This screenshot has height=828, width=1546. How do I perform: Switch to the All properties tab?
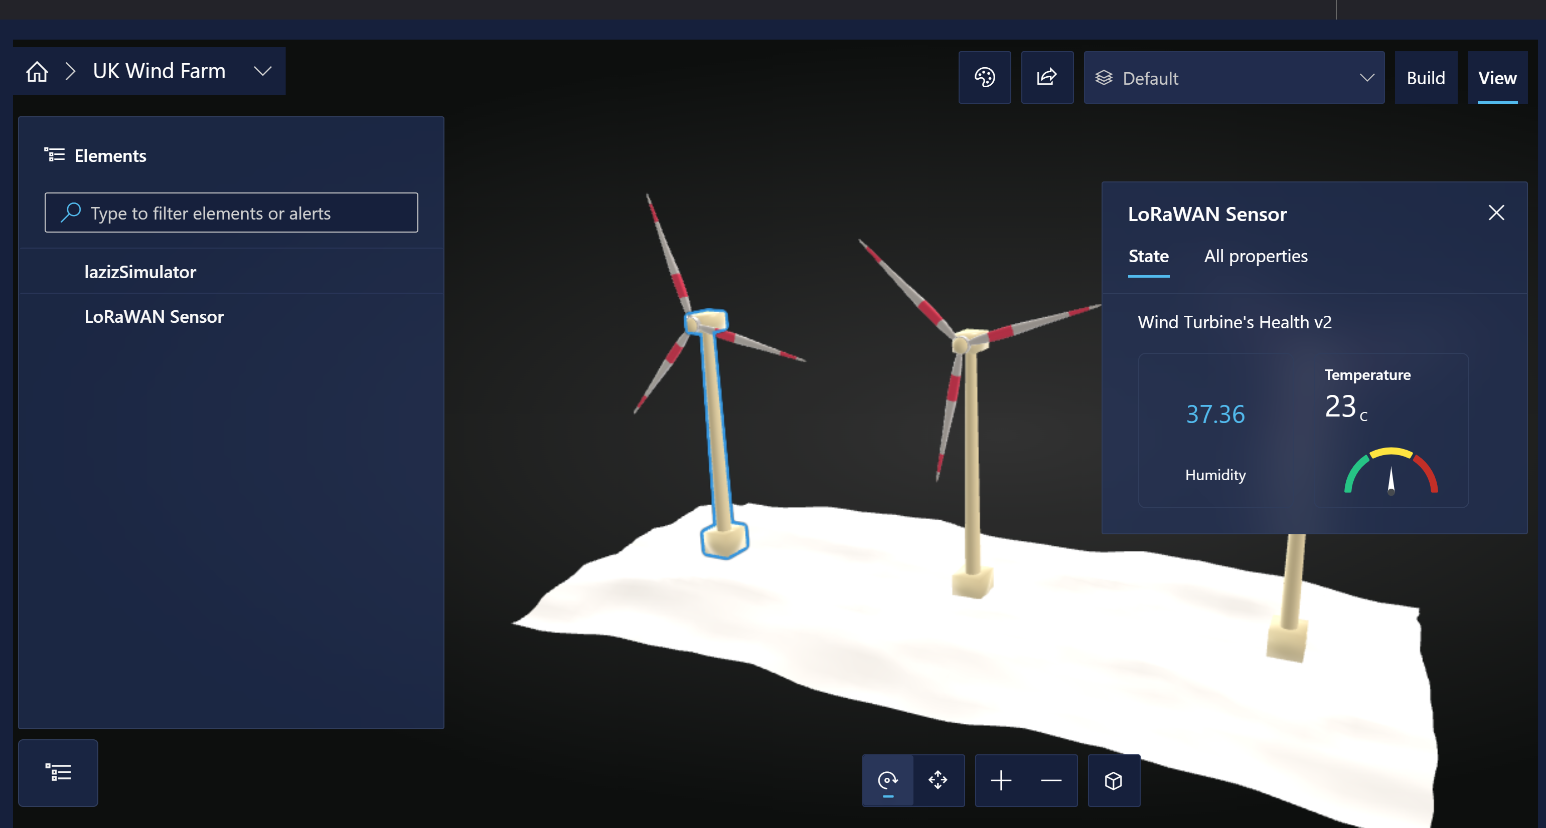coord(1256,257)
